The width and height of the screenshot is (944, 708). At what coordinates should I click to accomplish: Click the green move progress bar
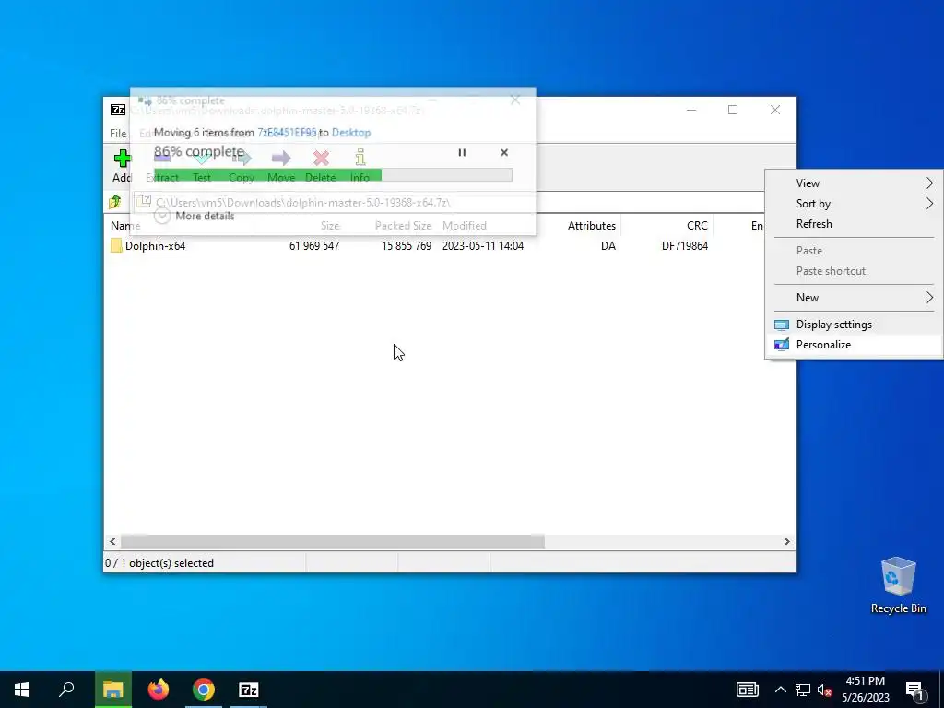tap(333, 175)
